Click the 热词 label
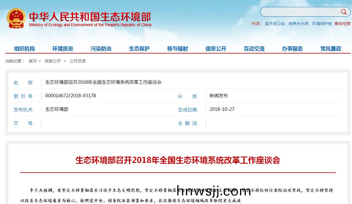Screen dimensions: 352x204 pyautogui.click(x=257, y=24)
